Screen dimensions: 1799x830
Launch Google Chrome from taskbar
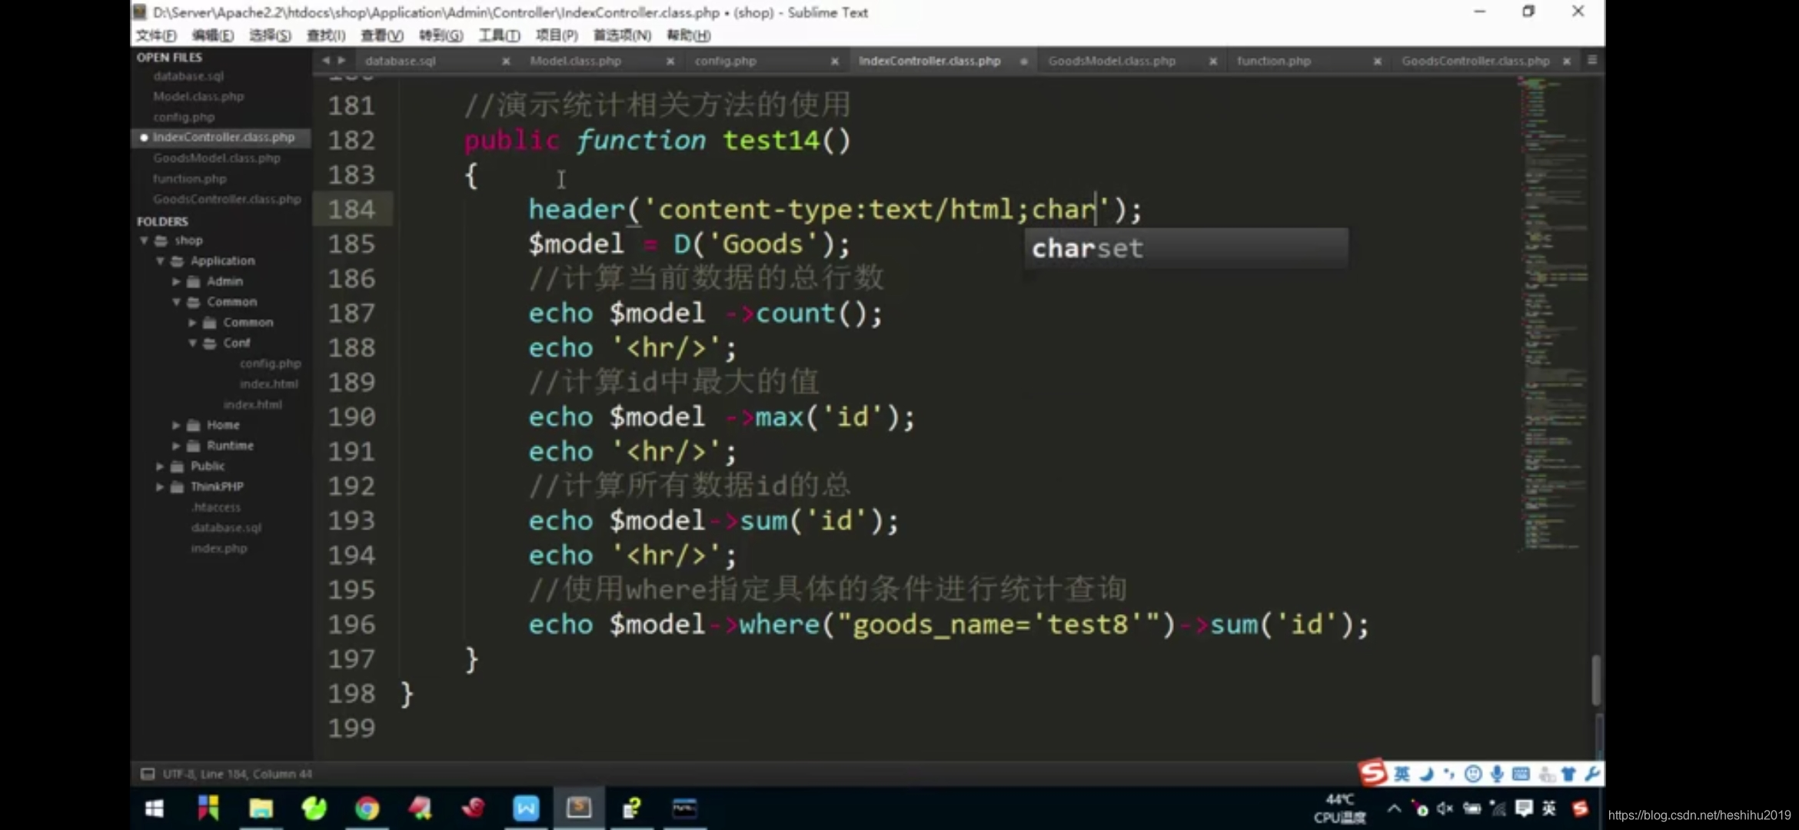click(x=367, y=808)
